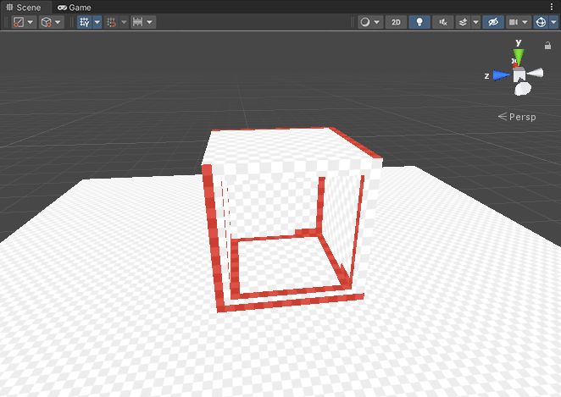This screenshot has width=561, height=397.
Task: Open scene camera settings icon
Action: coord(513,22)
